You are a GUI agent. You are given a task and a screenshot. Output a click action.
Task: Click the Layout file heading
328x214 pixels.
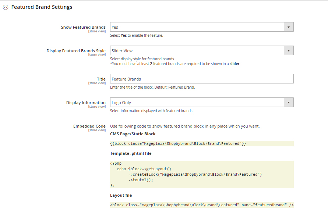click(x=121, y=195)
